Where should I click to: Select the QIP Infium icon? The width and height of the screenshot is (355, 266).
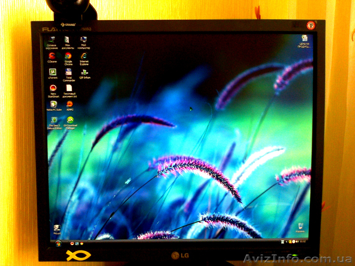click(x=84, y=72)
